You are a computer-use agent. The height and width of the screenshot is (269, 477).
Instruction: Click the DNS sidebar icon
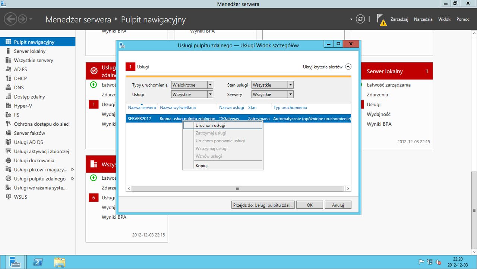[8, 87]
